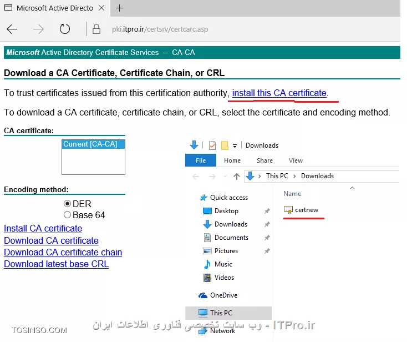Go back with the browser back arrow

click(x=12, y=29)
